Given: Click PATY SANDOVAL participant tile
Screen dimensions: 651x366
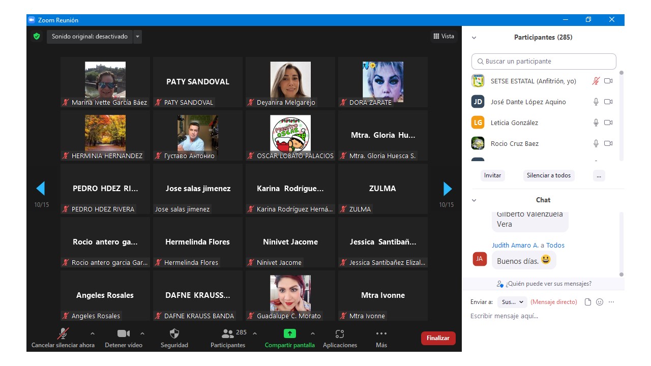Looking at the screenshot, I should pos(198,82).
